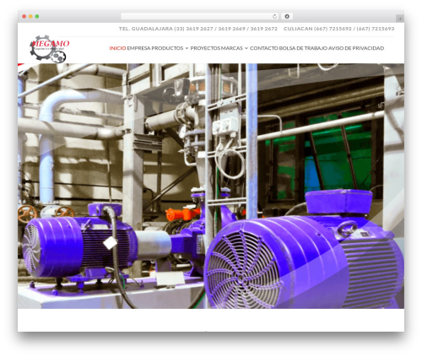The width and height of the screenshot is (422, 357).
Task: Click the Guadalajara telephone numbers text
Action: click(x=198, y=29)
